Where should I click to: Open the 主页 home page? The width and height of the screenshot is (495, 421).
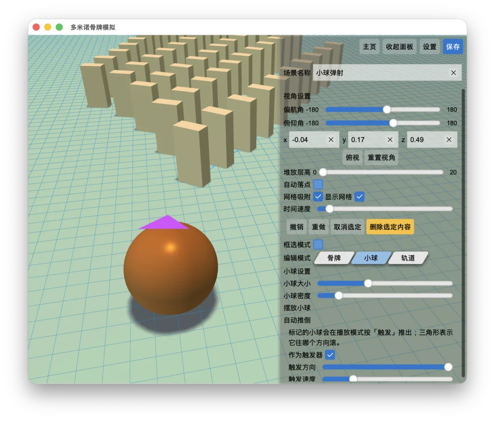tap(369, 47)
